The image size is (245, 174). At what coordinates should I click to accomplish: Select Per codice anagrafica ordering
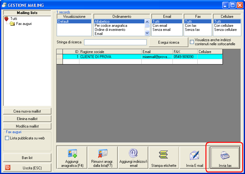[119, 26]
